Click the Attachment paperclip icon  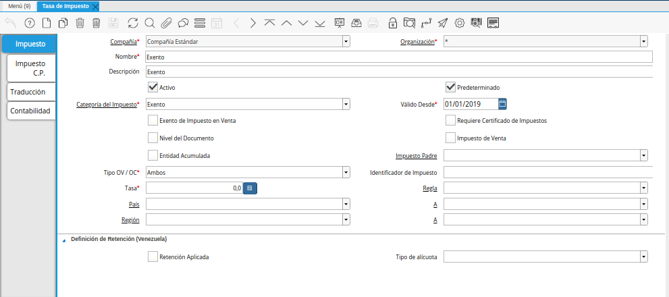click(166, 23)
